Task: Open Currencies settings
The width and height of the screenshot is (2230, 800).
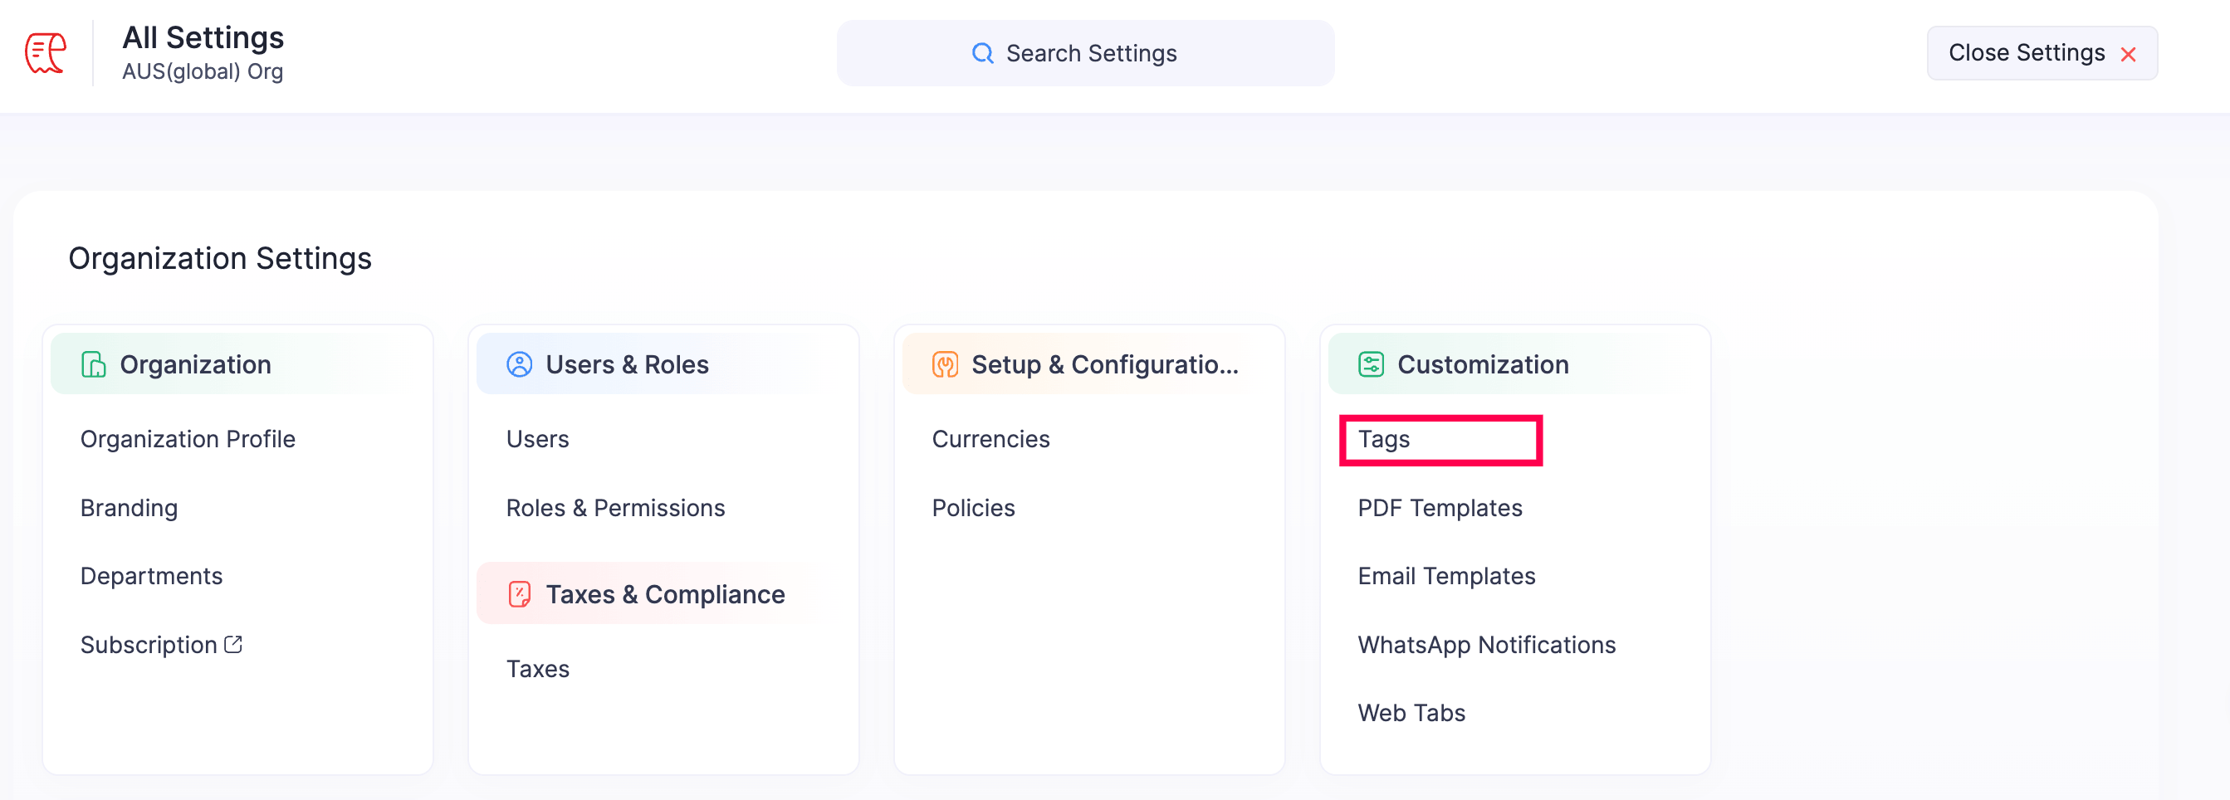Action: pos(990,438)
